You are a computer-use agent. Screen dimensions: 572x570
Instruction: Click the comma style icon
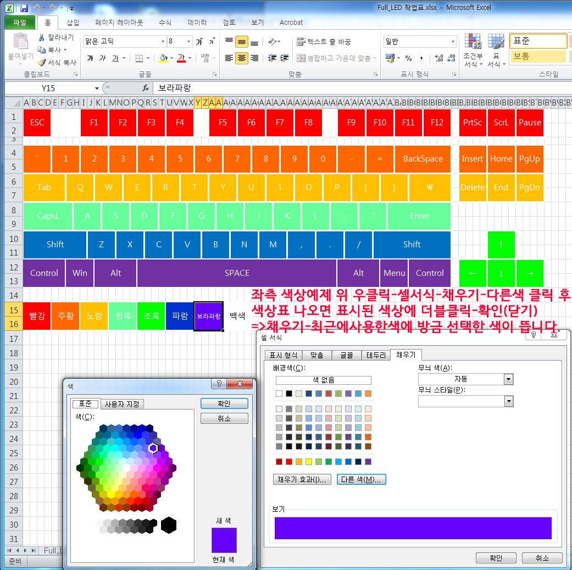[421, 58]
